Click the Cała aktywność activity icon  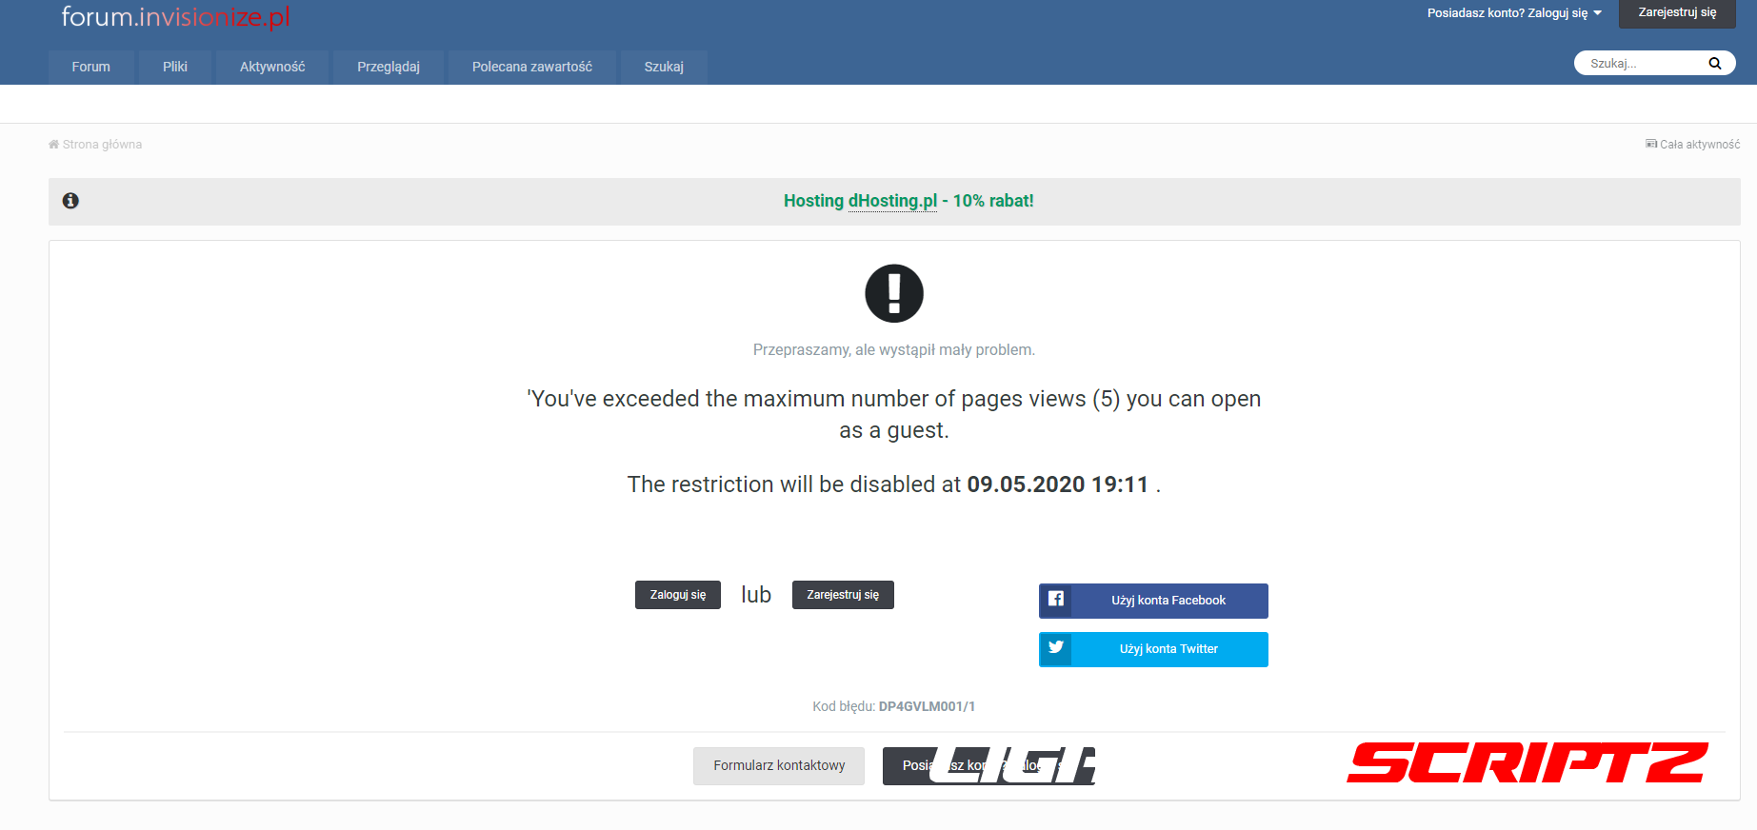[x=1650, y=145]
